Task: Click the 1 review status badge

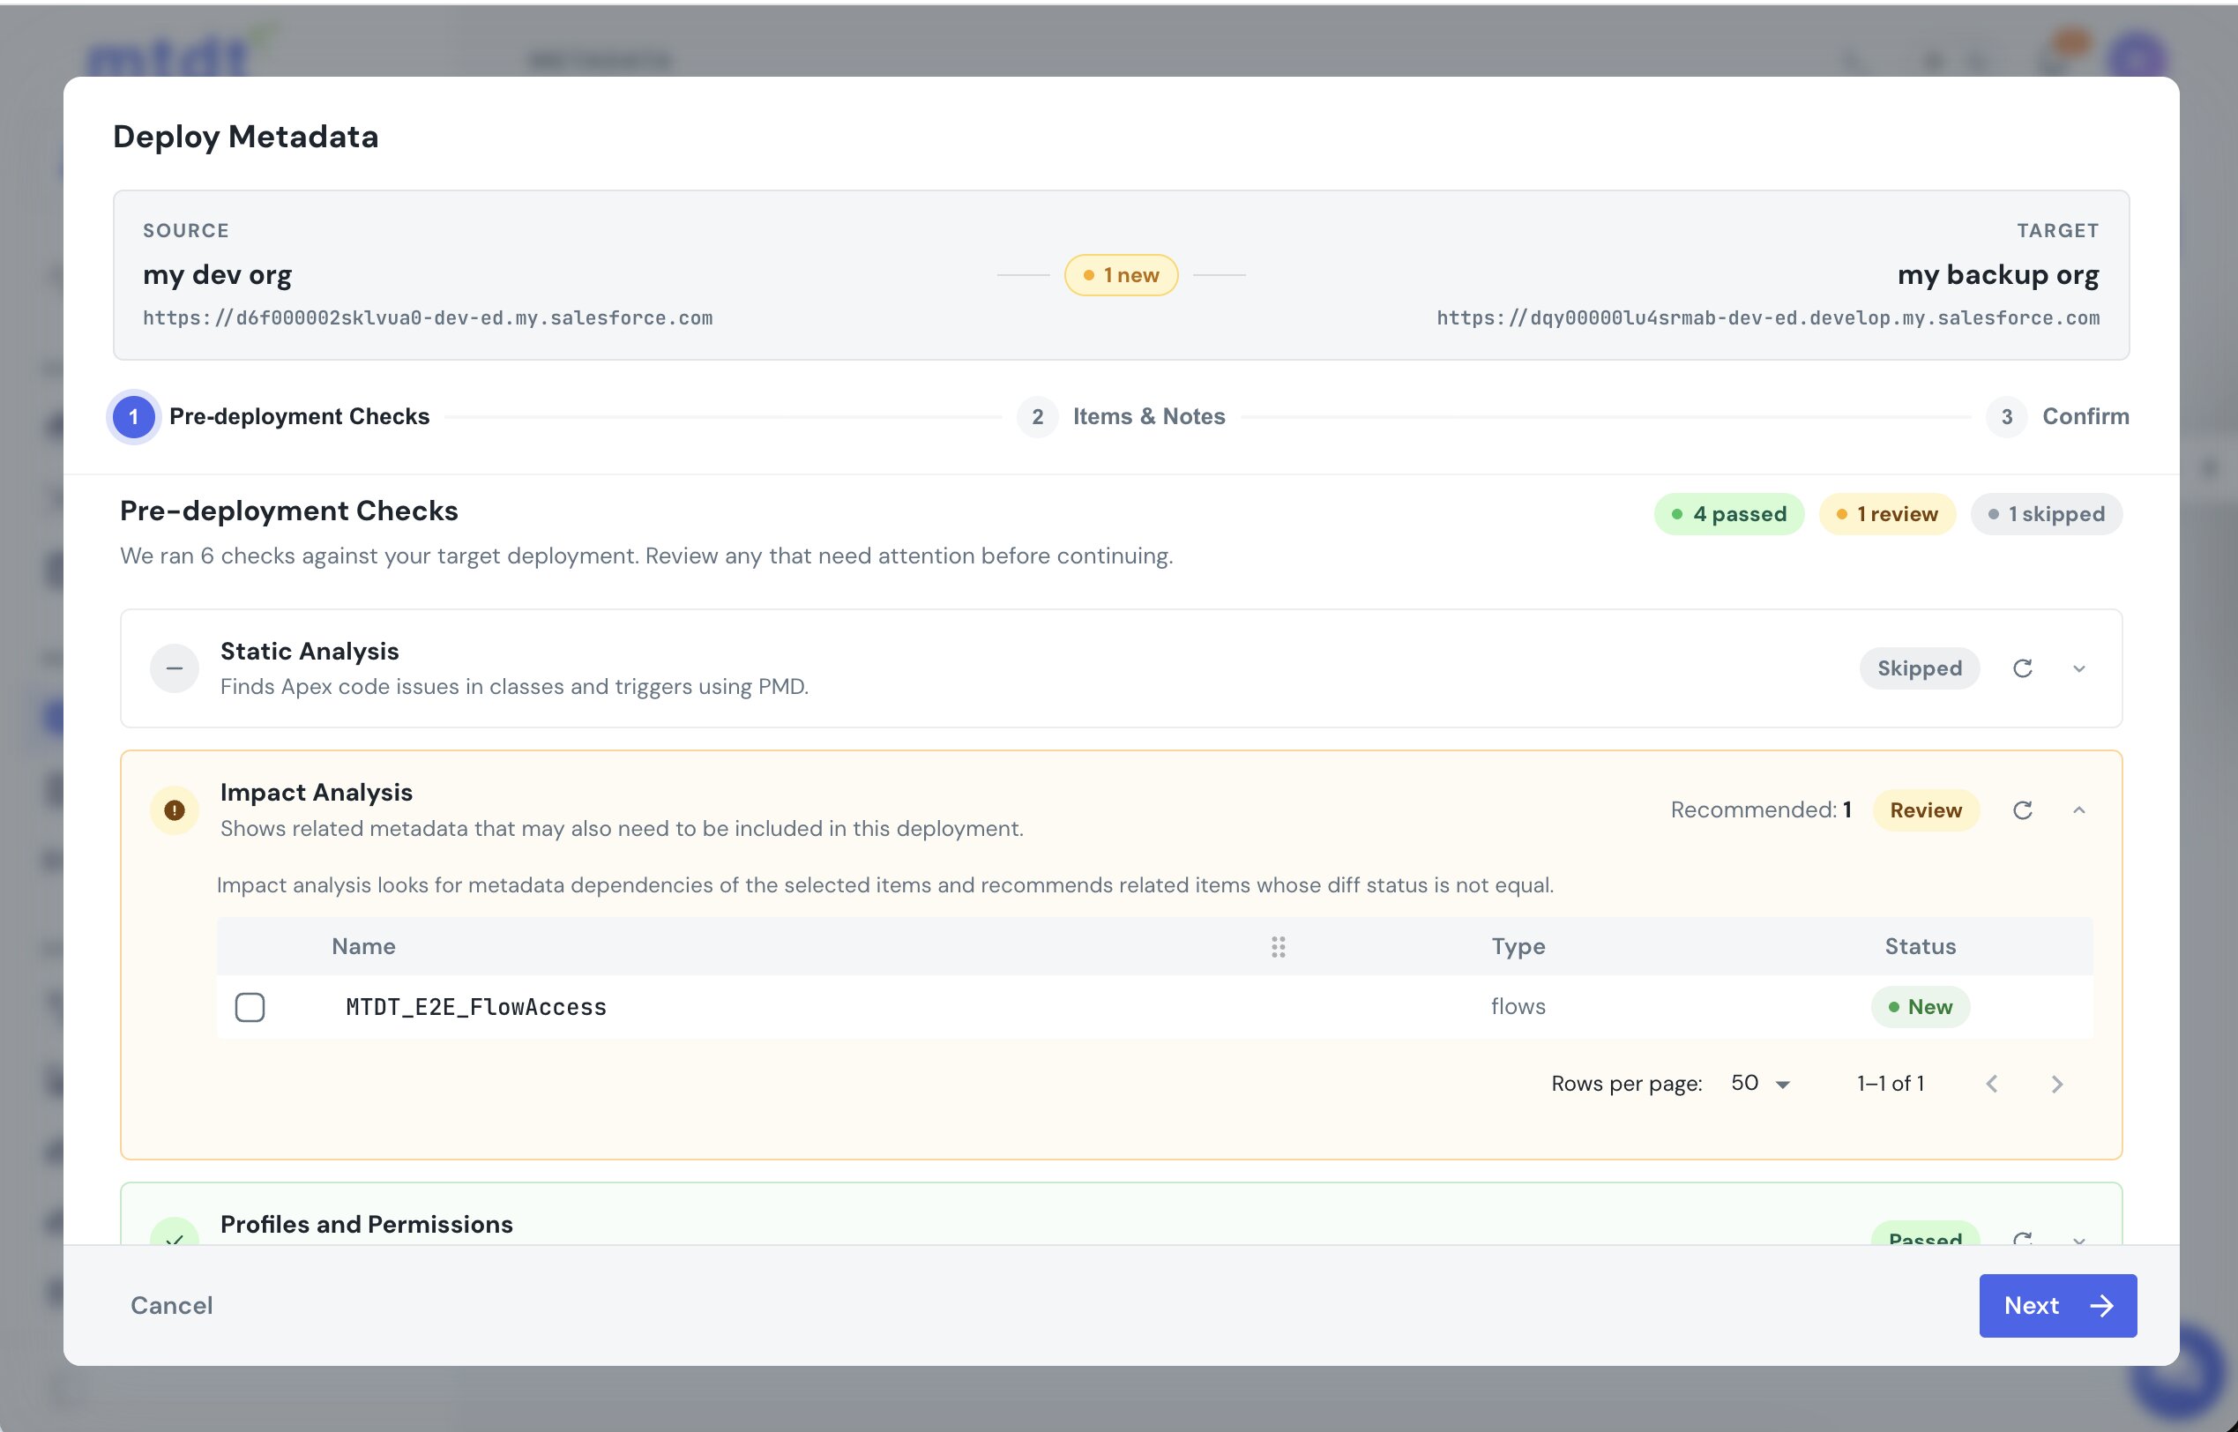Action: tap(1886, 514)
